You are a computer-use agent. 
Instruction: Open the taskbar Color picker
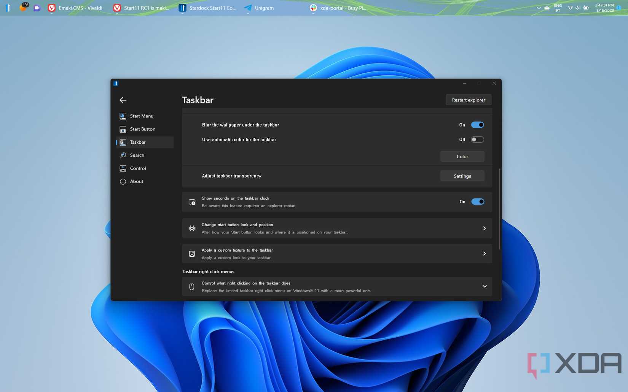point(462,156)
